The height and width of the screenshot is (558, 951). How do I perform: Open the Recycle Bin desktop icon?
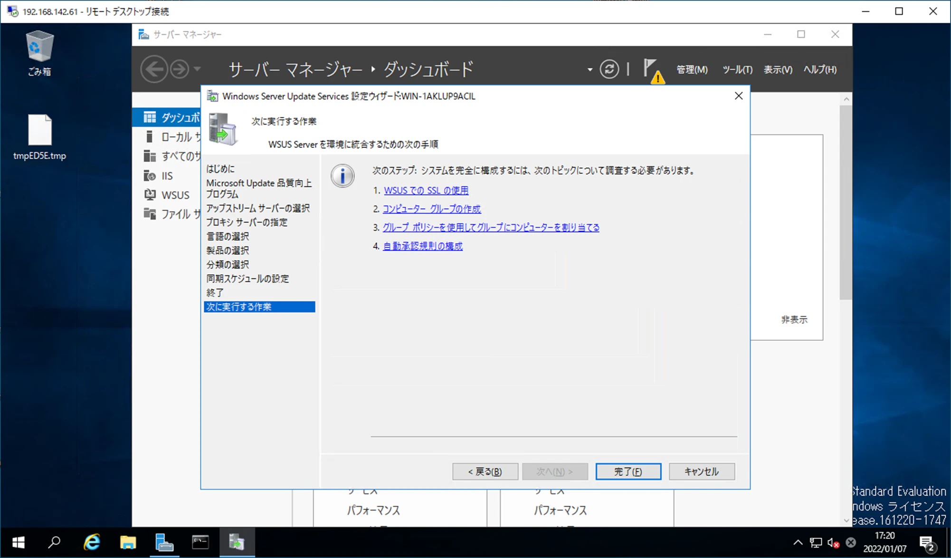click(39, 53)
